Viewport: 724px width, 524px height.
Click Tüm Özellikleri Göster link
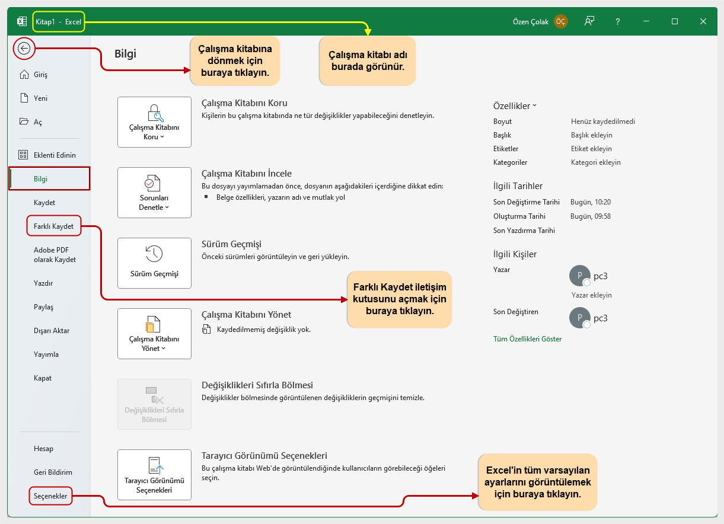click(527, 339)
